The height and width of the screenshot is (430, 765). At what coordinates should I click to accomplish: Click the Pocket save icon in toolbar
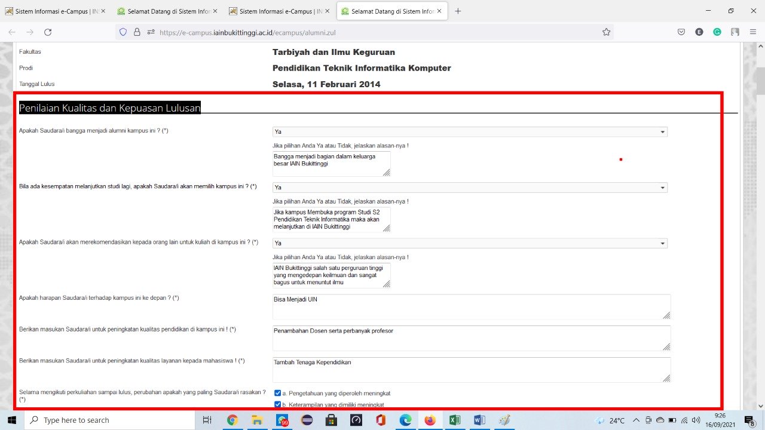coord(681,32)
